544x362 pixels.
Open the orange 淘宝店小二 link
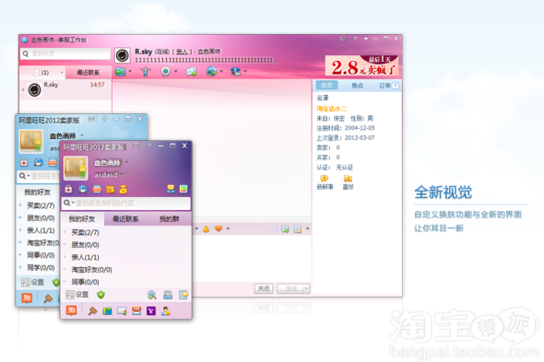331,109
